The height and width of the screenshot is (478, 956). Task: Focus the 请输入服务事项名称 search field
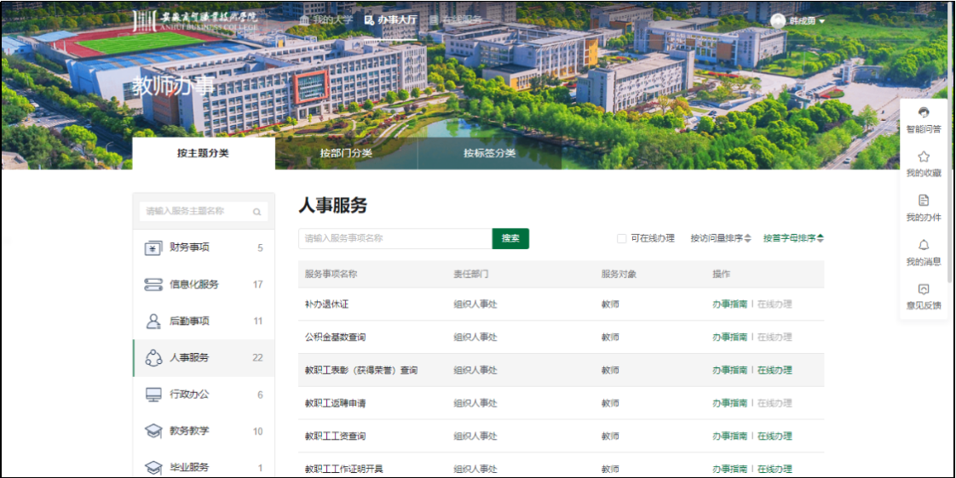click(x=395, y=239)
